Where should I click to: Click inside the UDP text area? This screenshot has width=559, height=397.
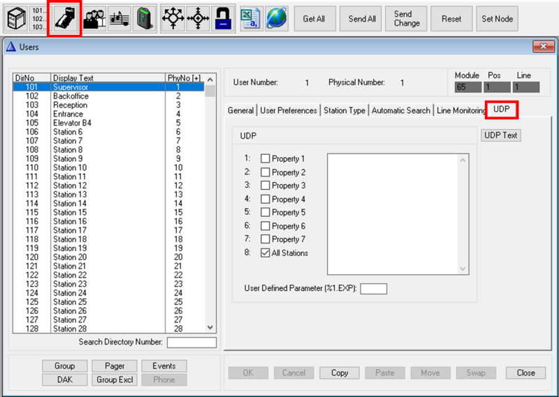393,214
